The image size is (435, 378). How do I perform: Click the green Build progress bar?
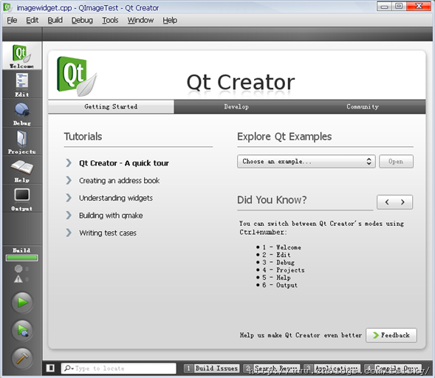tap(21, 258)
